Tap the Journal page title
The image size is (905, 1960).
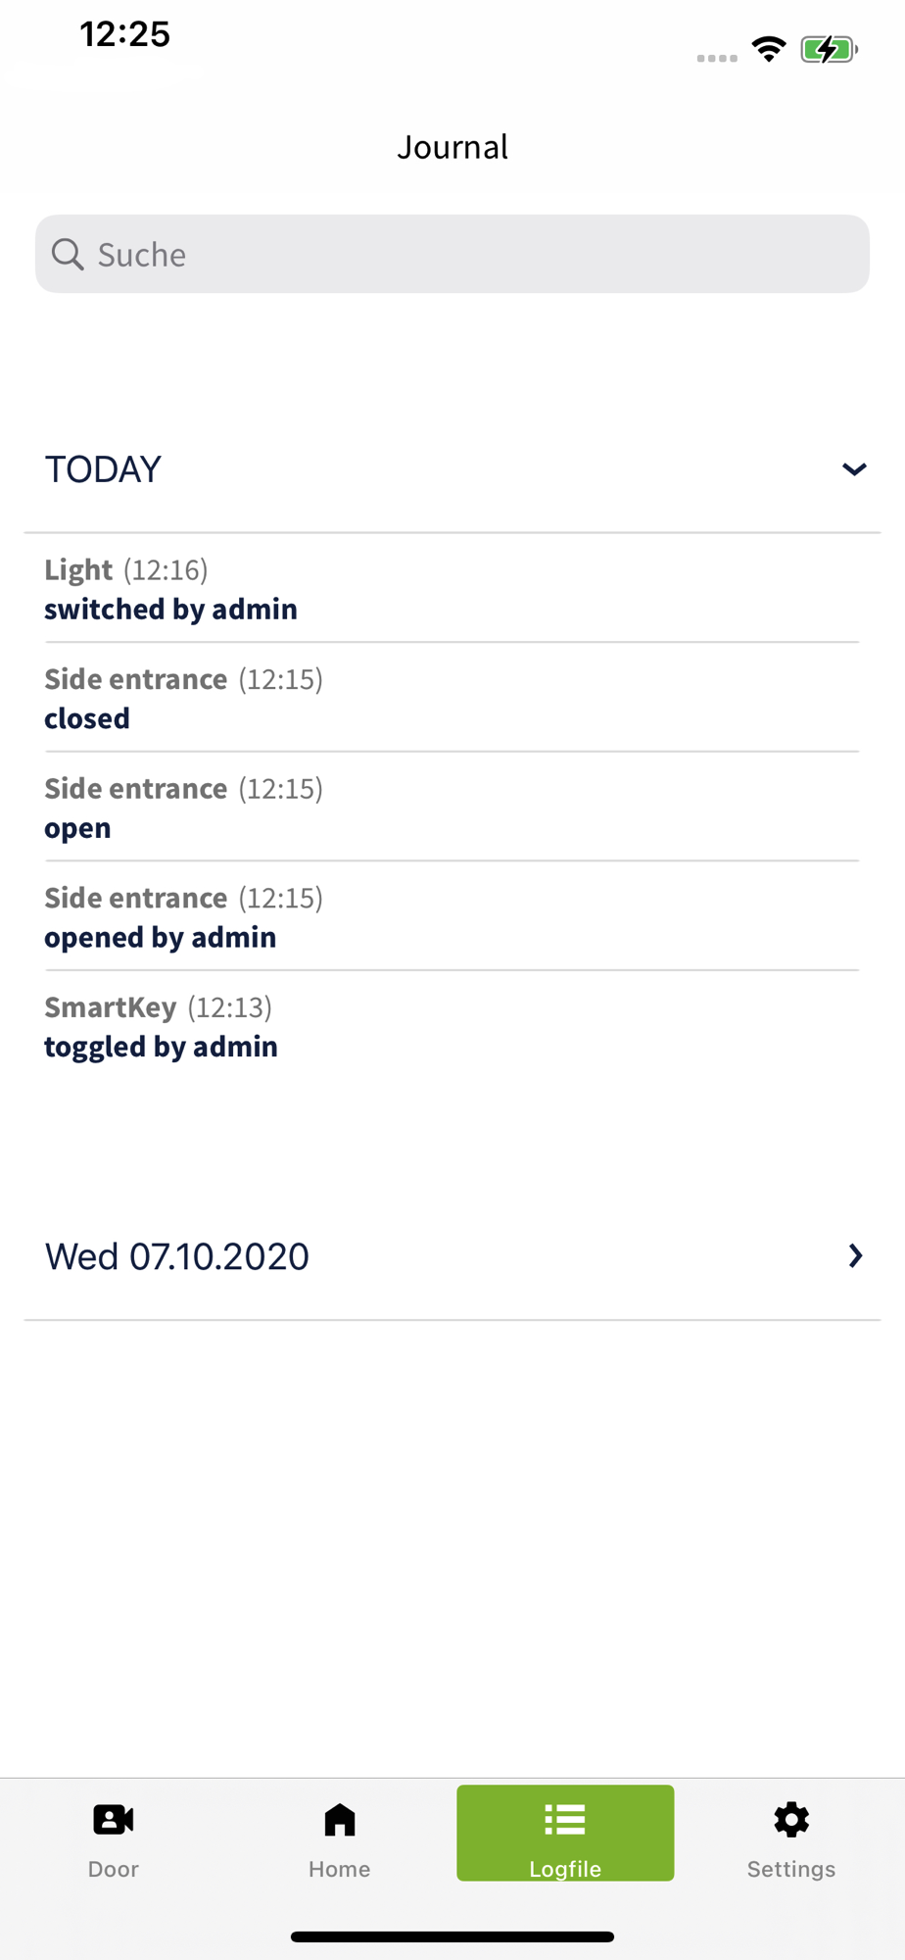pos(452,147)
